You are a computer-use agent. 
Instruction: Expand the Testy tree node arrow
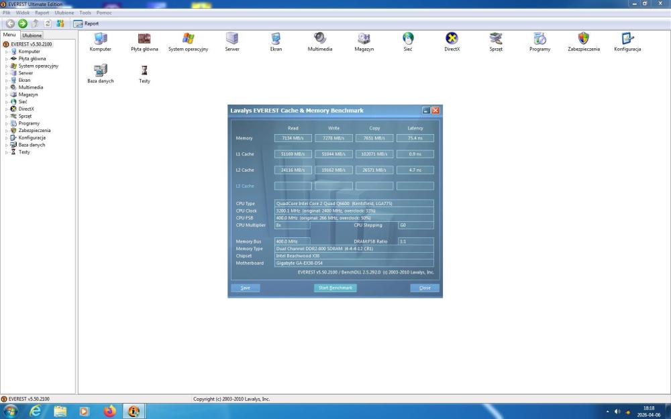pyautogui.click(x=7, y=152)
